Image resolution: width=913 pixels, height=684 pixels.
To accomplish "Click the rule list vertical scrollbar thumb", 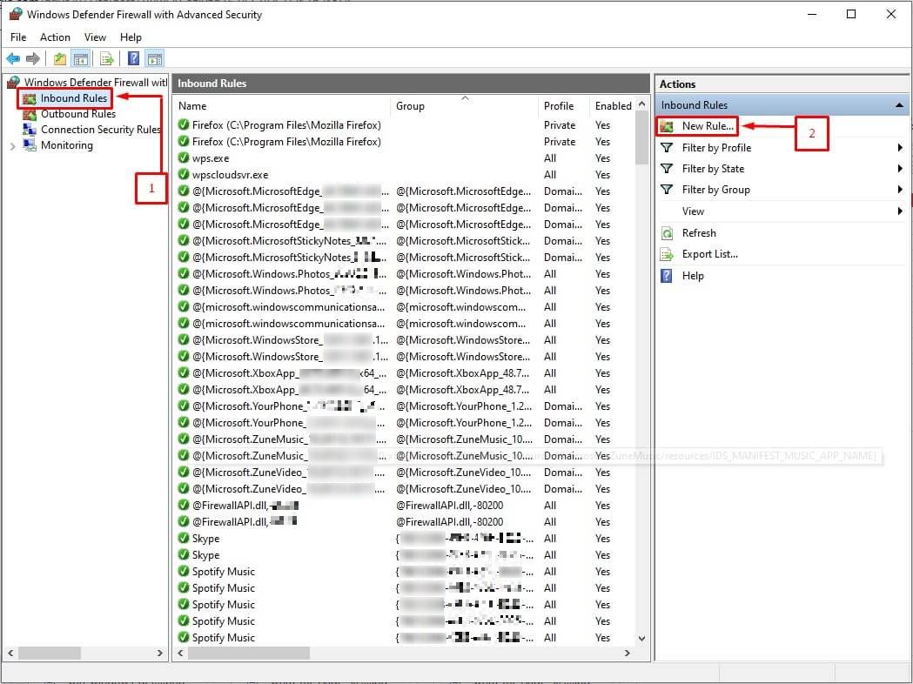I will tap(641, 138).
